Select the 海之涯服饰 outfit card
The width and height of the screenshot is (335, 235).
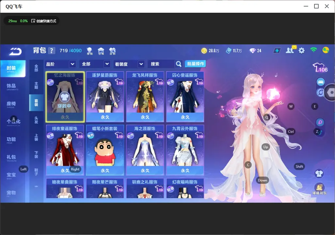[x=145, y=150]
